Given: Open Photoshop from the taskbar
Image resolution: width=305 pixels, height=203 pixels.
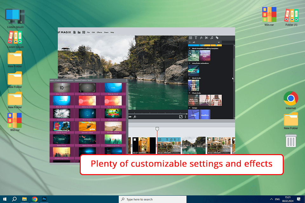Looking at the screenshot, I should tap(44, 199).
